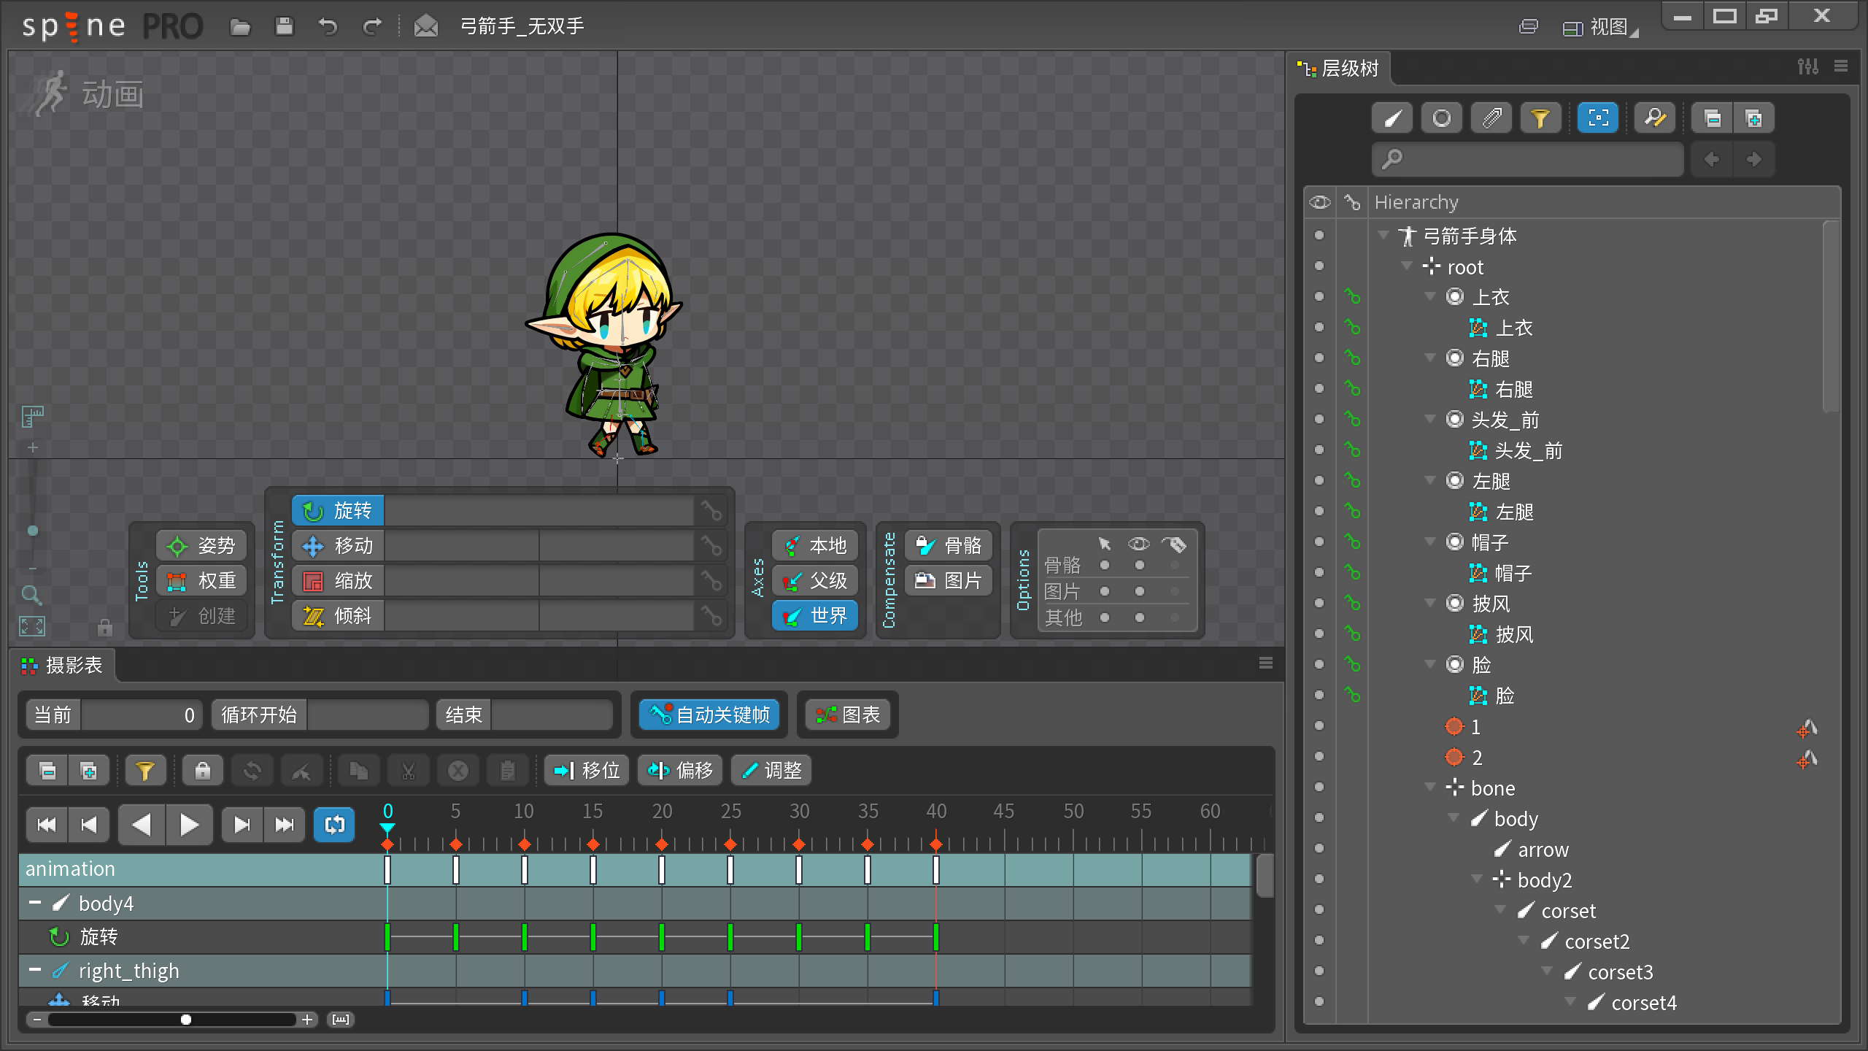Open the tree filter funnel

tap(1540, 118)
